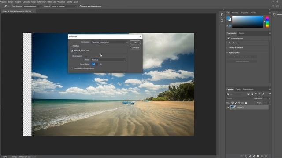Toggle Adaptação de Cor checkbox
The height and width of the screenshot is (158, 282).
[x=72, y=50]
